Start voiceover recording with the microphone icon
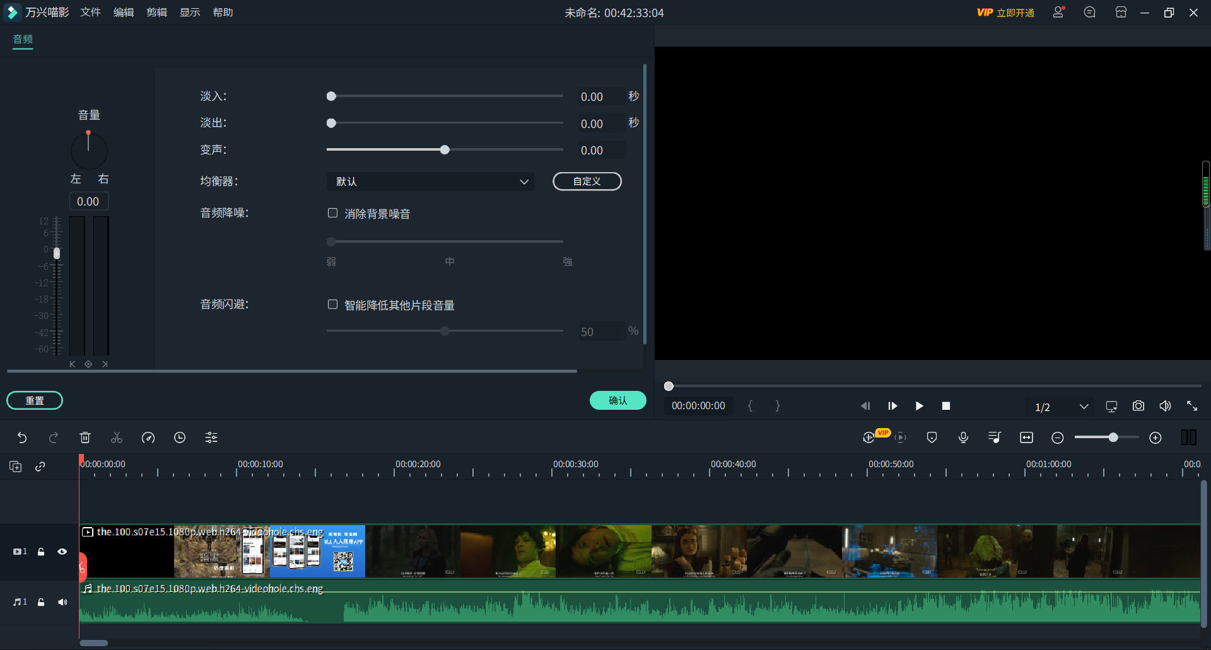Screen dimensions: 1211x650 coord(963,437)
